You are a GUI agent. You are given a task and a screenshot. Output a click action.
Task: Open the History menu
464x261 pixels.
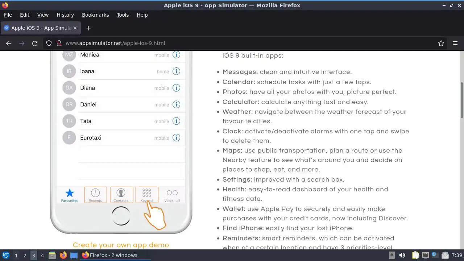click(65, 15)
